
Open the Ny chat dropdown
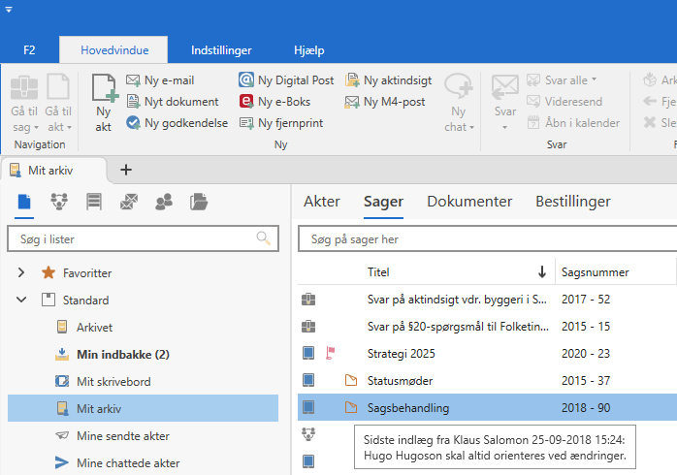point(457,127)
